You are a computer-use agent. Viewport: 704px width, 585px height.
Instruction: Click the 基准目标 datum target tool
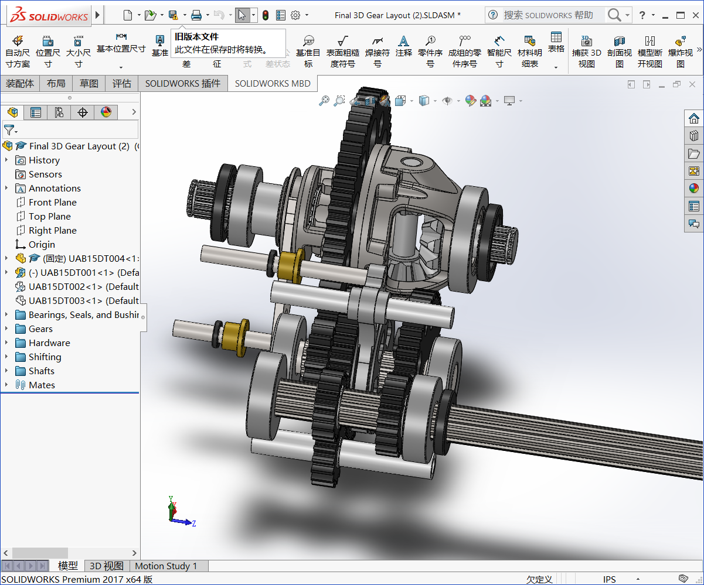coord(308,52)
